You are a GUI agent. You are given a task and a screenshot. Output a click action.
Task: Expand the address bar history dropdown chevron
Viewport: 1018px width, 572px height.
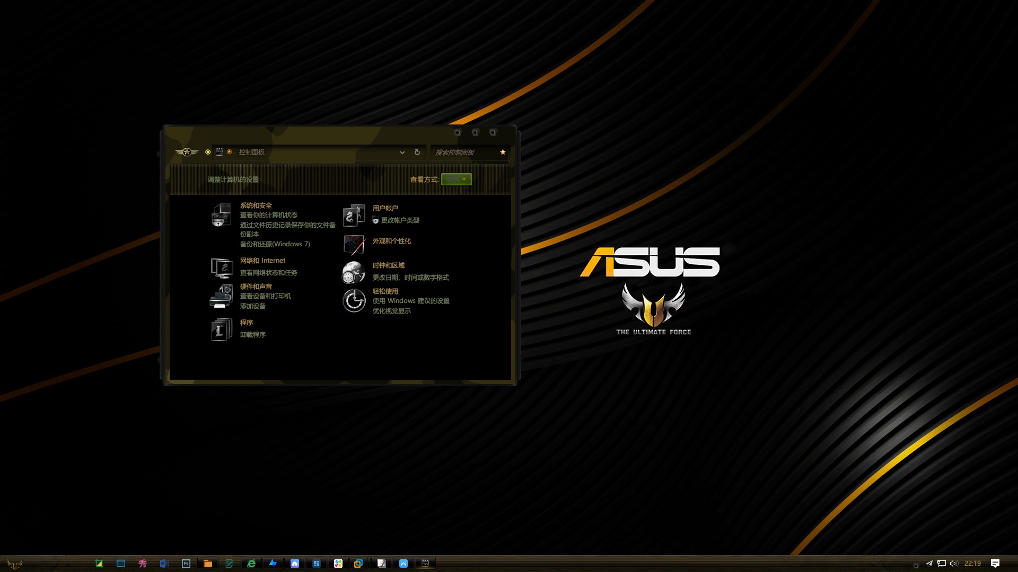point(402,153)
